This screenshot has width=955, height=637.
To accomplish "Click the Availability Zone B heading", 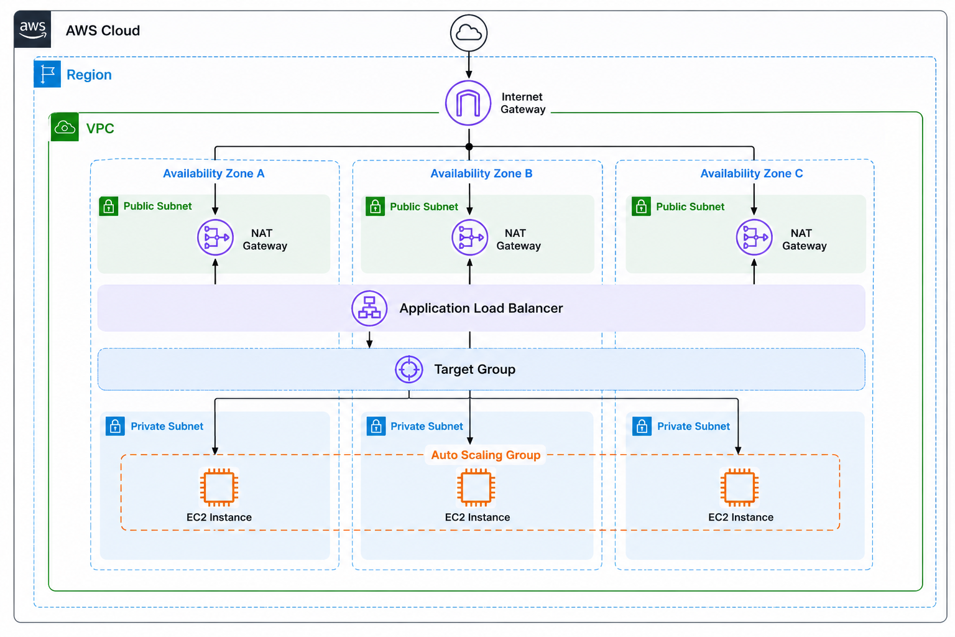I will (x=481, y=174).
